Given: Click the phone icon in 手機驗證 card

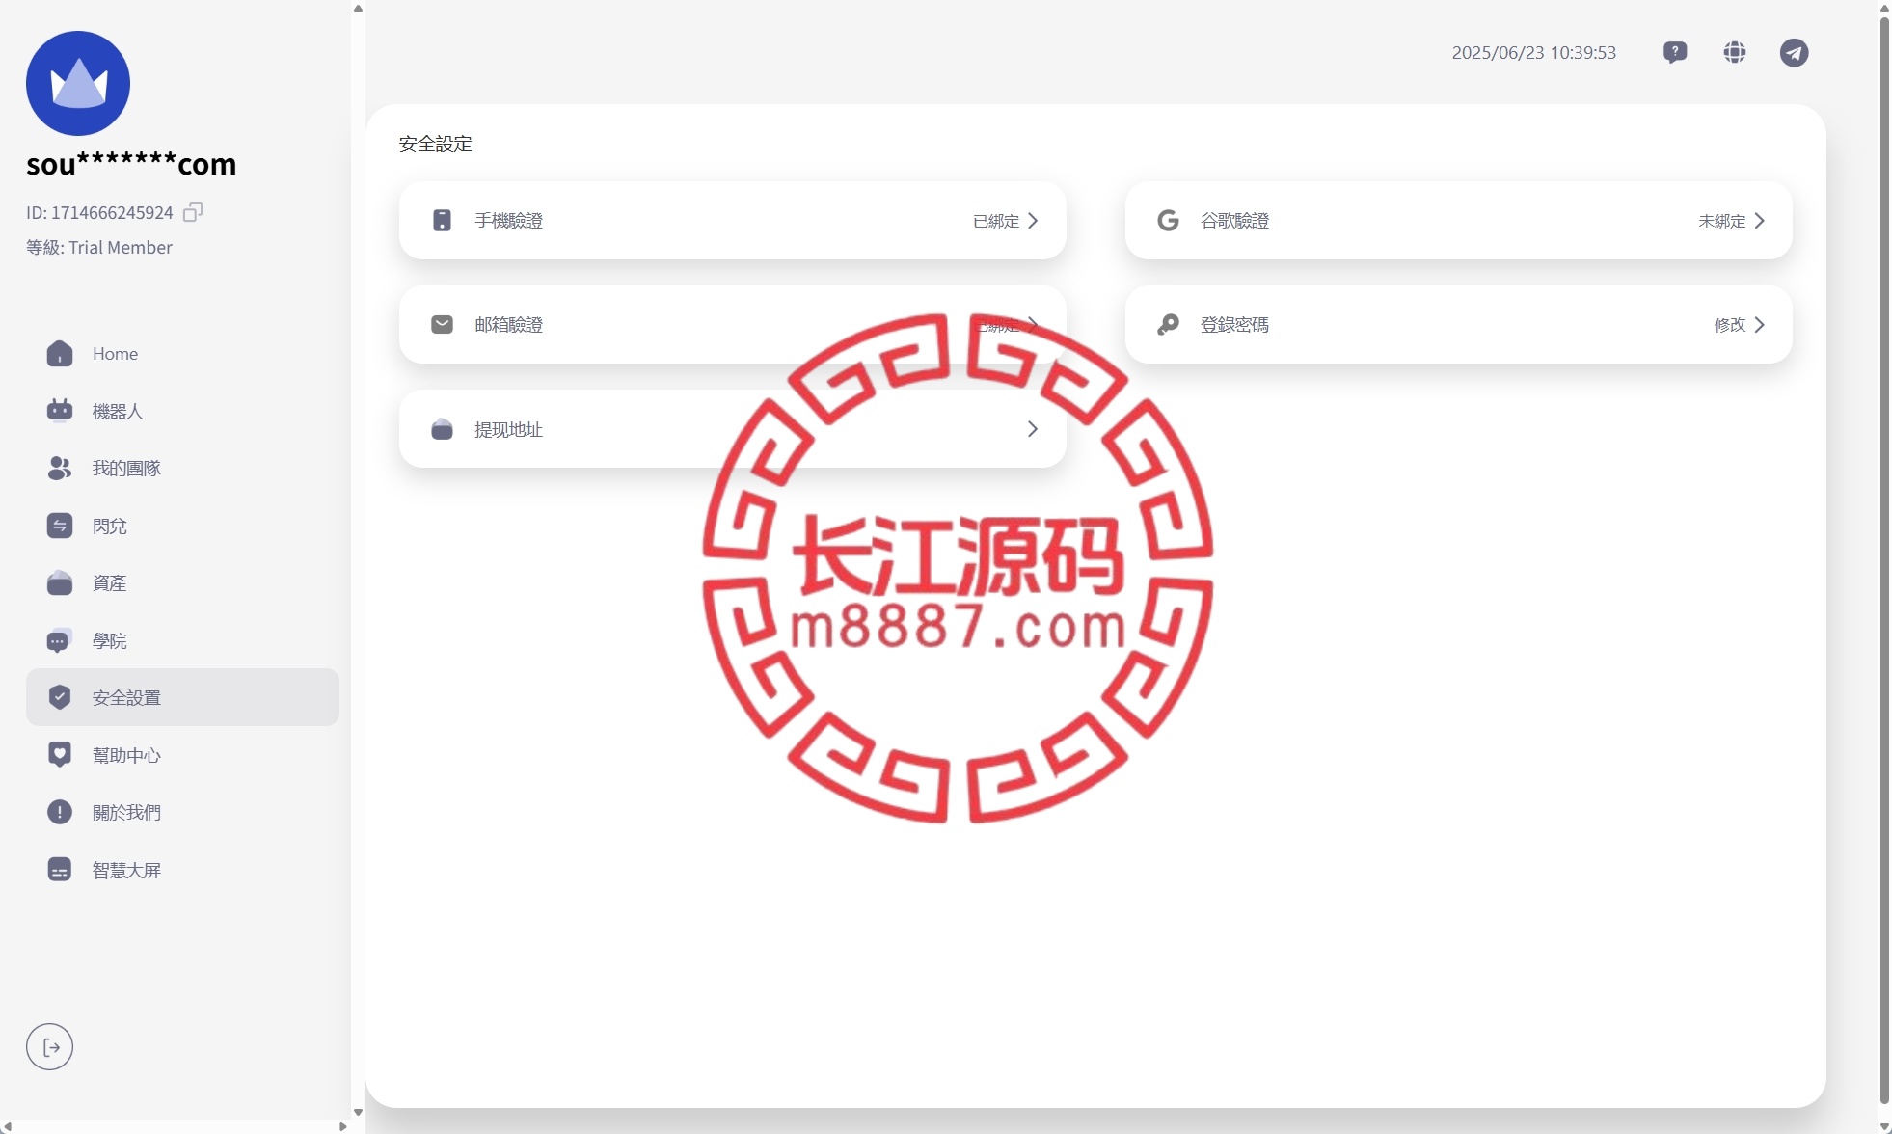Looking at the screenshot, I should [442, 221].
